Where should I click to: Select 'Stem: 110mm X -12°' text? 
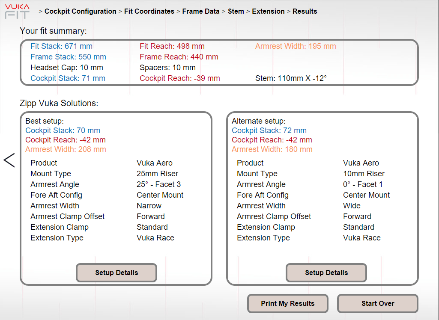(x=291, y=78)
